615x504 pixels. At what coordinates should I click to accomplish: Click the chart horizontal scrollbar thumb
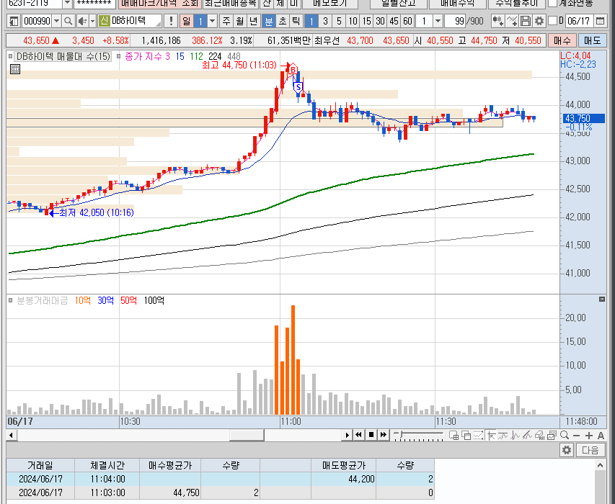pos(247,435)
